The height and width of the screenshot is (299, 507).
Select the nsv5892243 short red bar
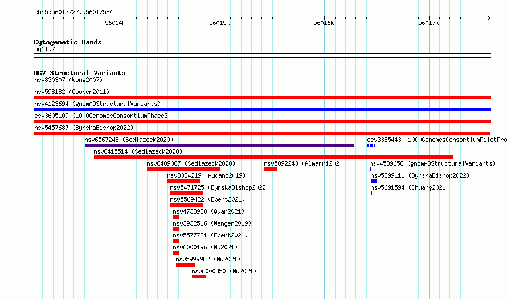(x=271, y=169)
